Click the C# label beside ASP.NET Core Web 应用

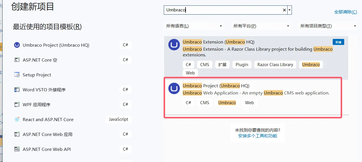point(126,134)
